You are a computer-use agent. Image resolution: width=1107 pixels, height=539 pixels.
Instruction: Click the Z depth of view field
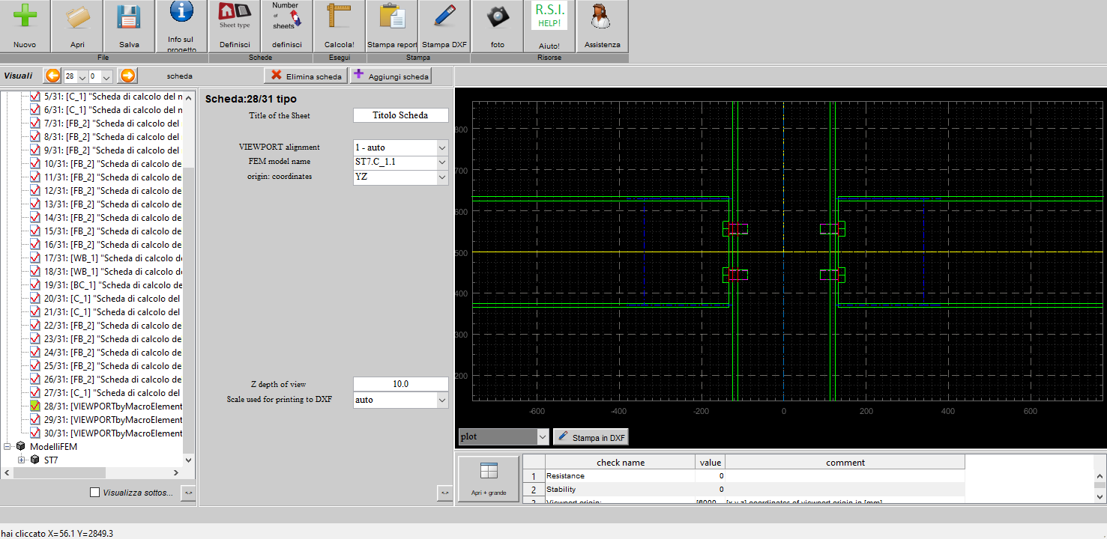(401, 384)
